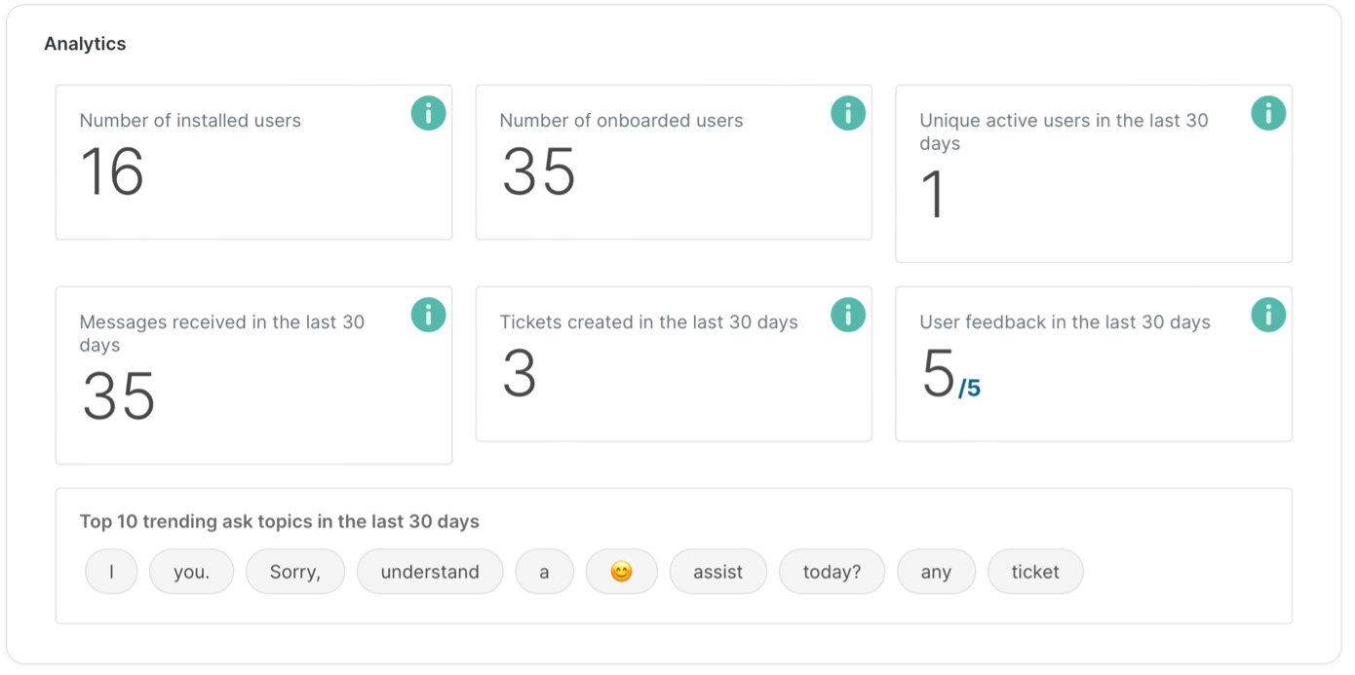Click the 'today?' trending topic pill

pyautogui.click(x=832, y=572)
